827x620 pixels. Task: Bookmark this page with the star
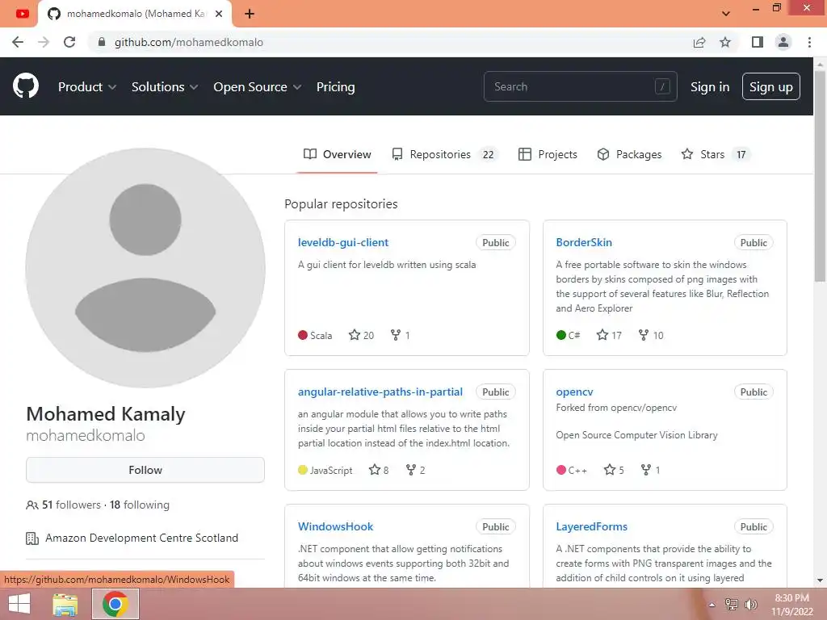pyautogui.click(x=725, y=42)
